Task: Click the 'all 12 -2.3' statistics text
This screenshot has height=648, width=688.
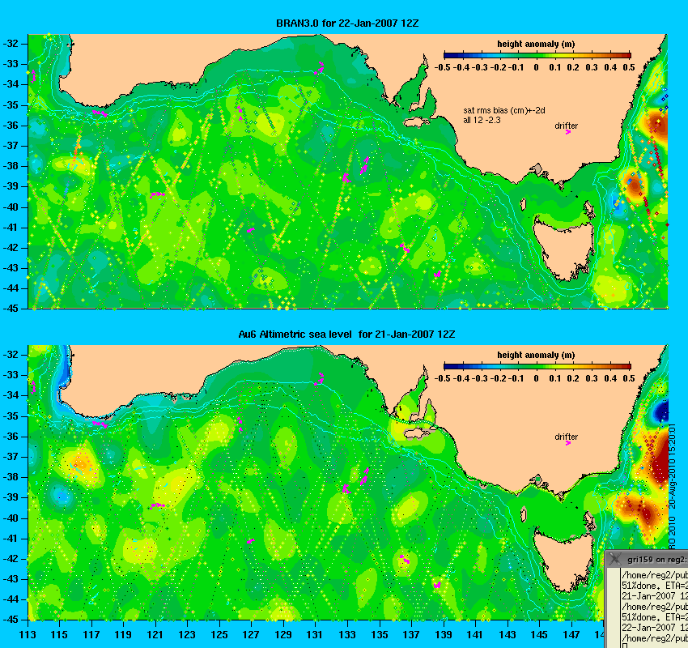Action: [x=482, y=120]
